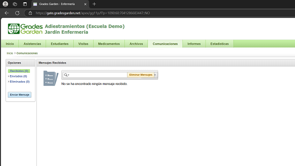Click the Inicio breadcrumb link
This screenshot has width=295, height=166.
(10, 53)
